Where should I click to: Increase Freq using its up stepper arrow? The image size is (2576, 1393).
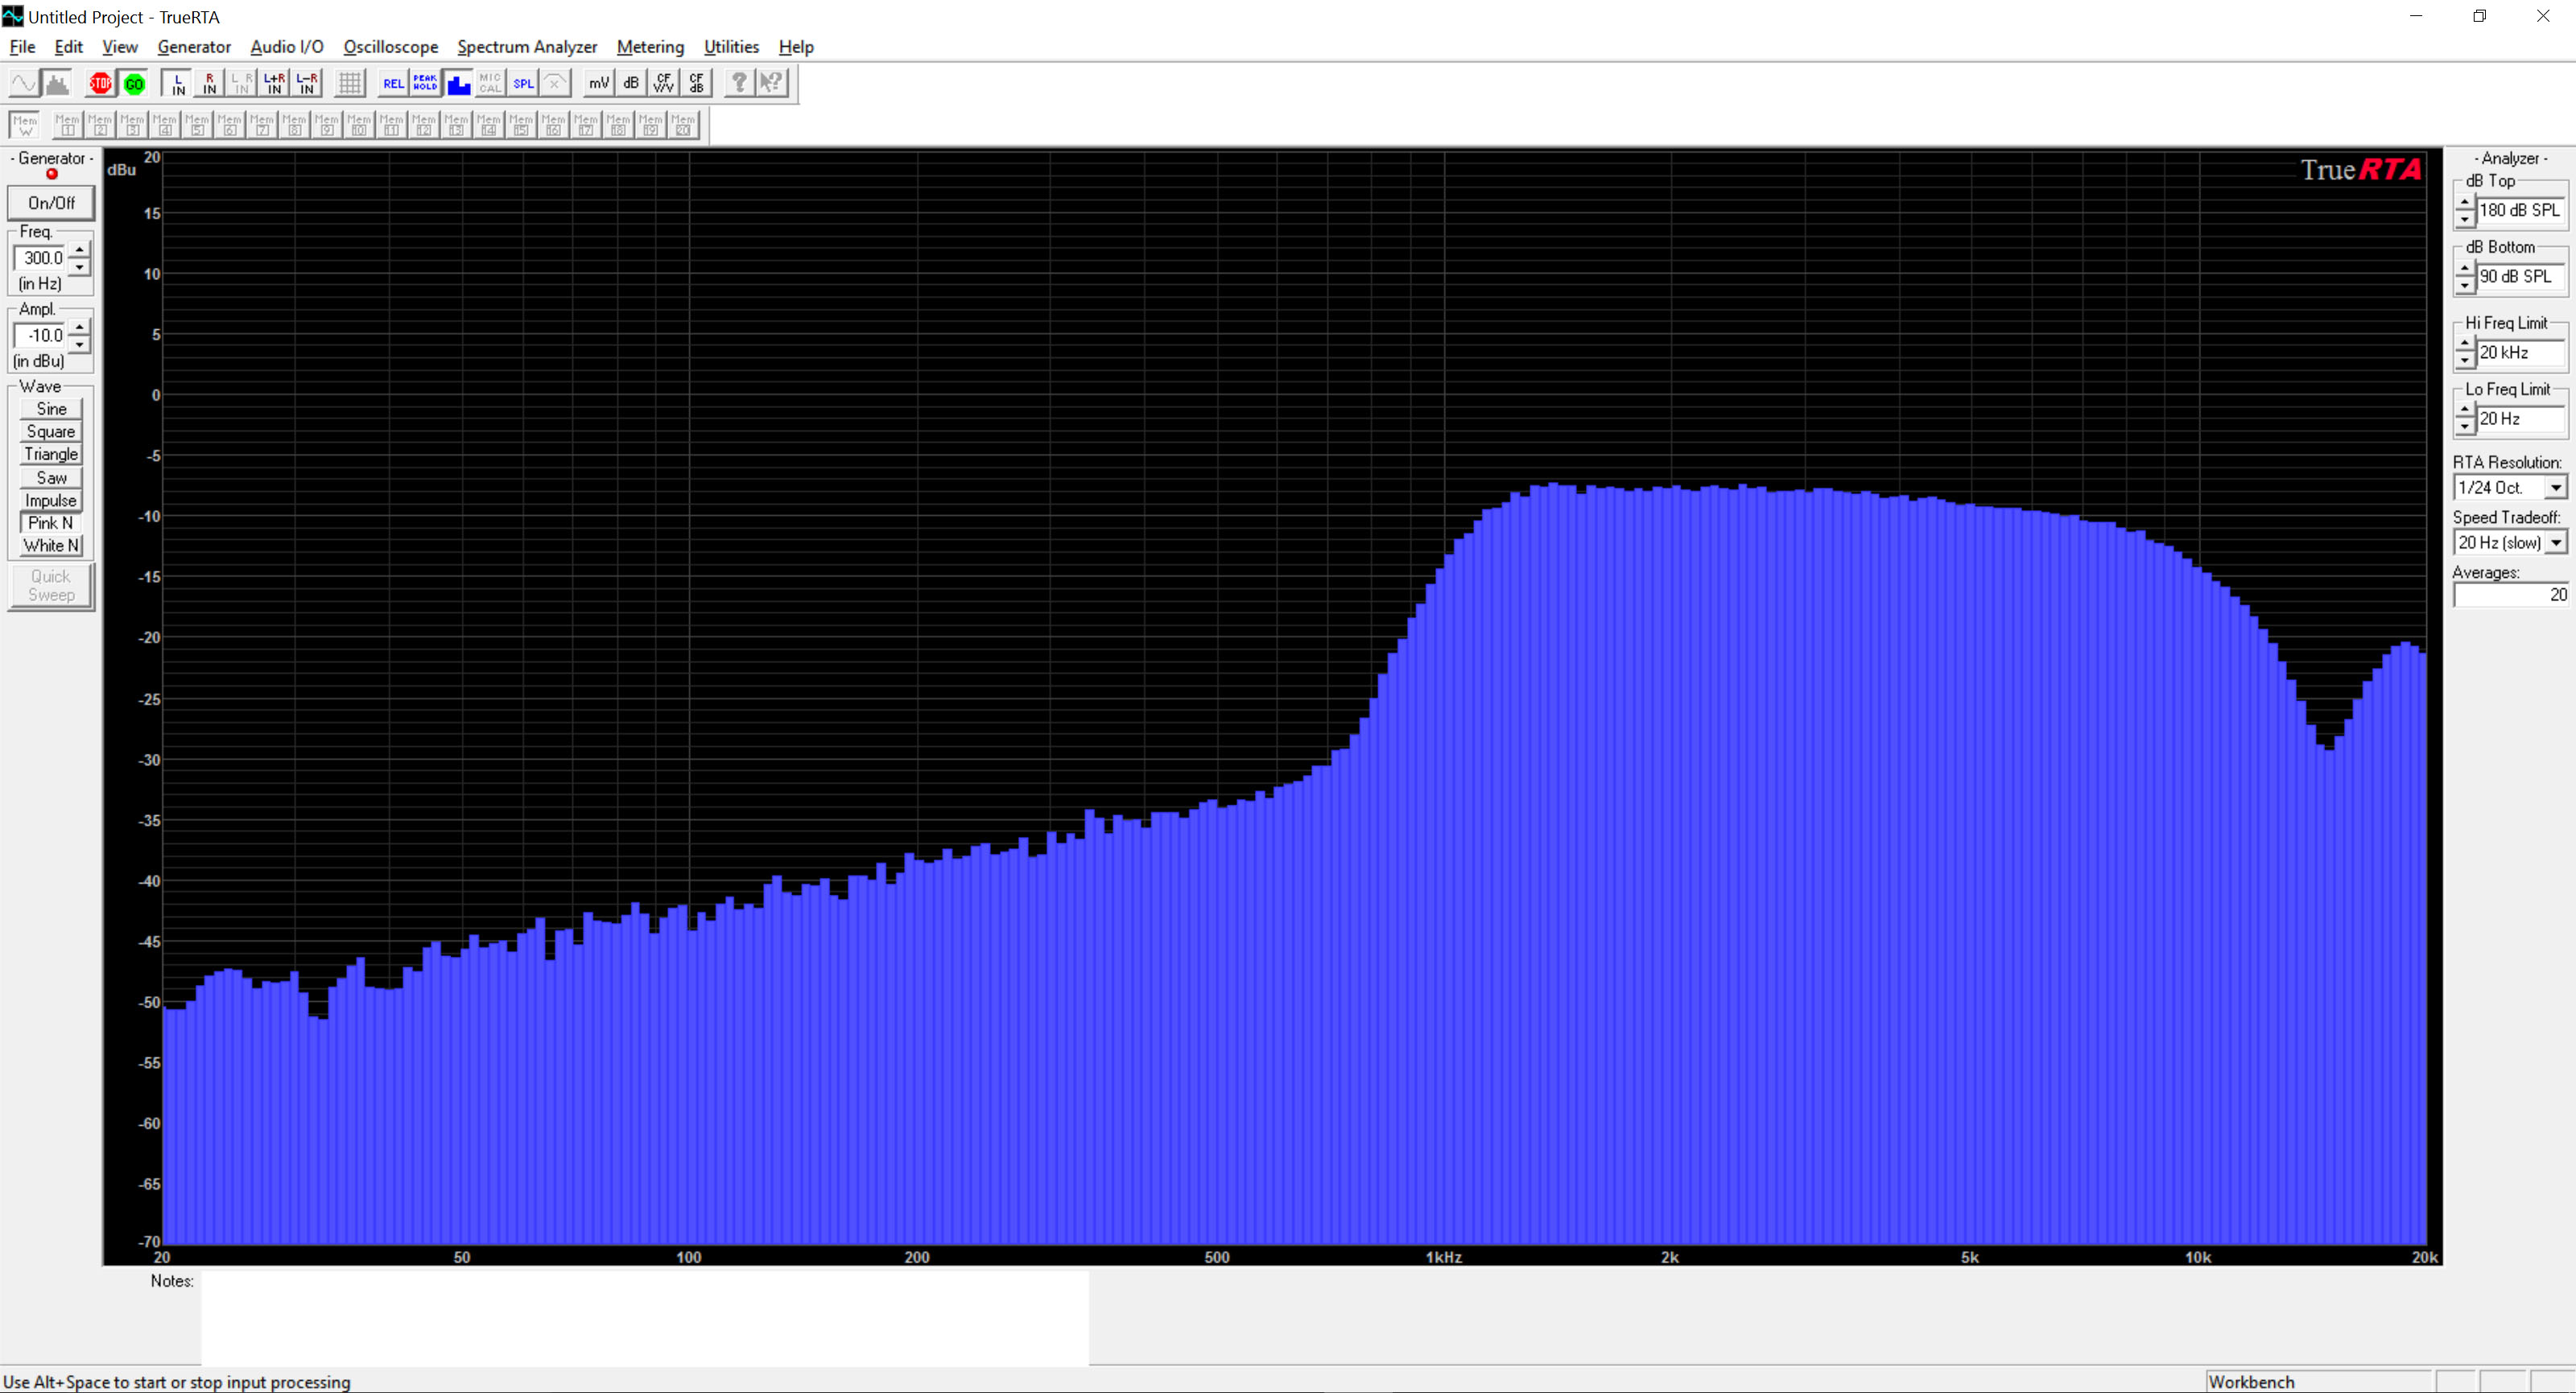[80, 250]
